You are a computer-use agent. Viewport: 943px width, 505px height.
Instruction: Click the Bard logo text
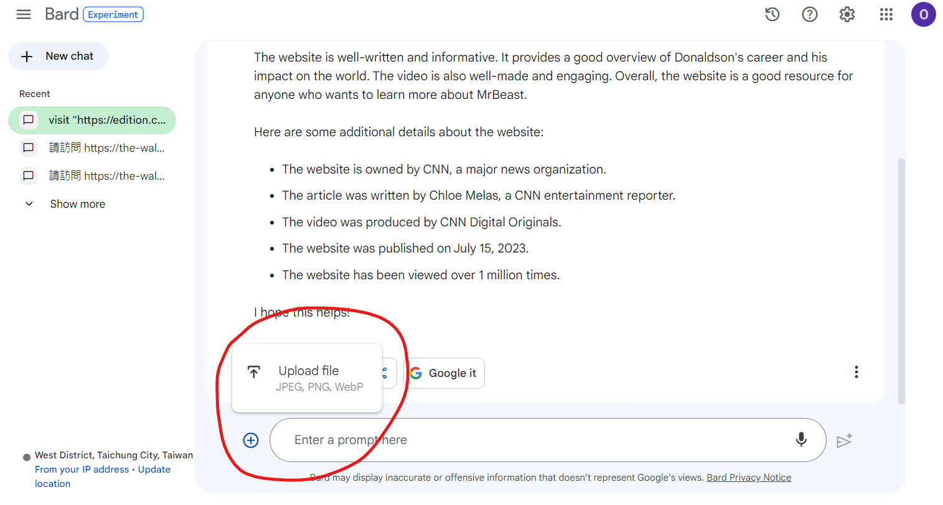pos(62,14)
